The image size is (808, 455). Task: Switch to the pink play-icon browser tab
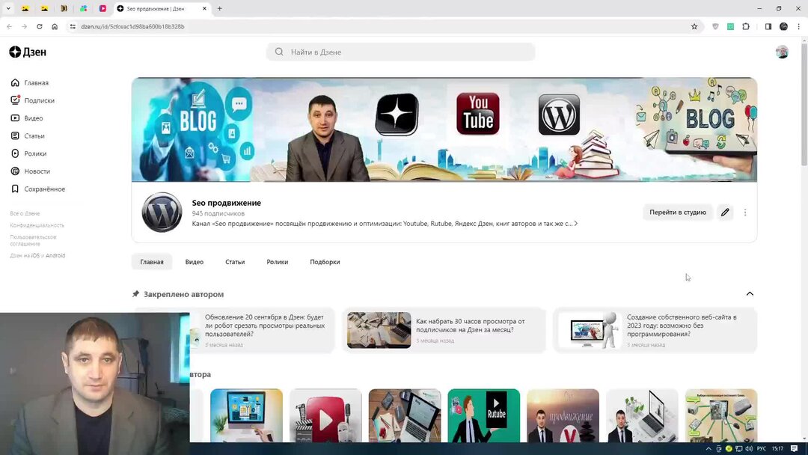pyautogui.click(x=102, y=8)
